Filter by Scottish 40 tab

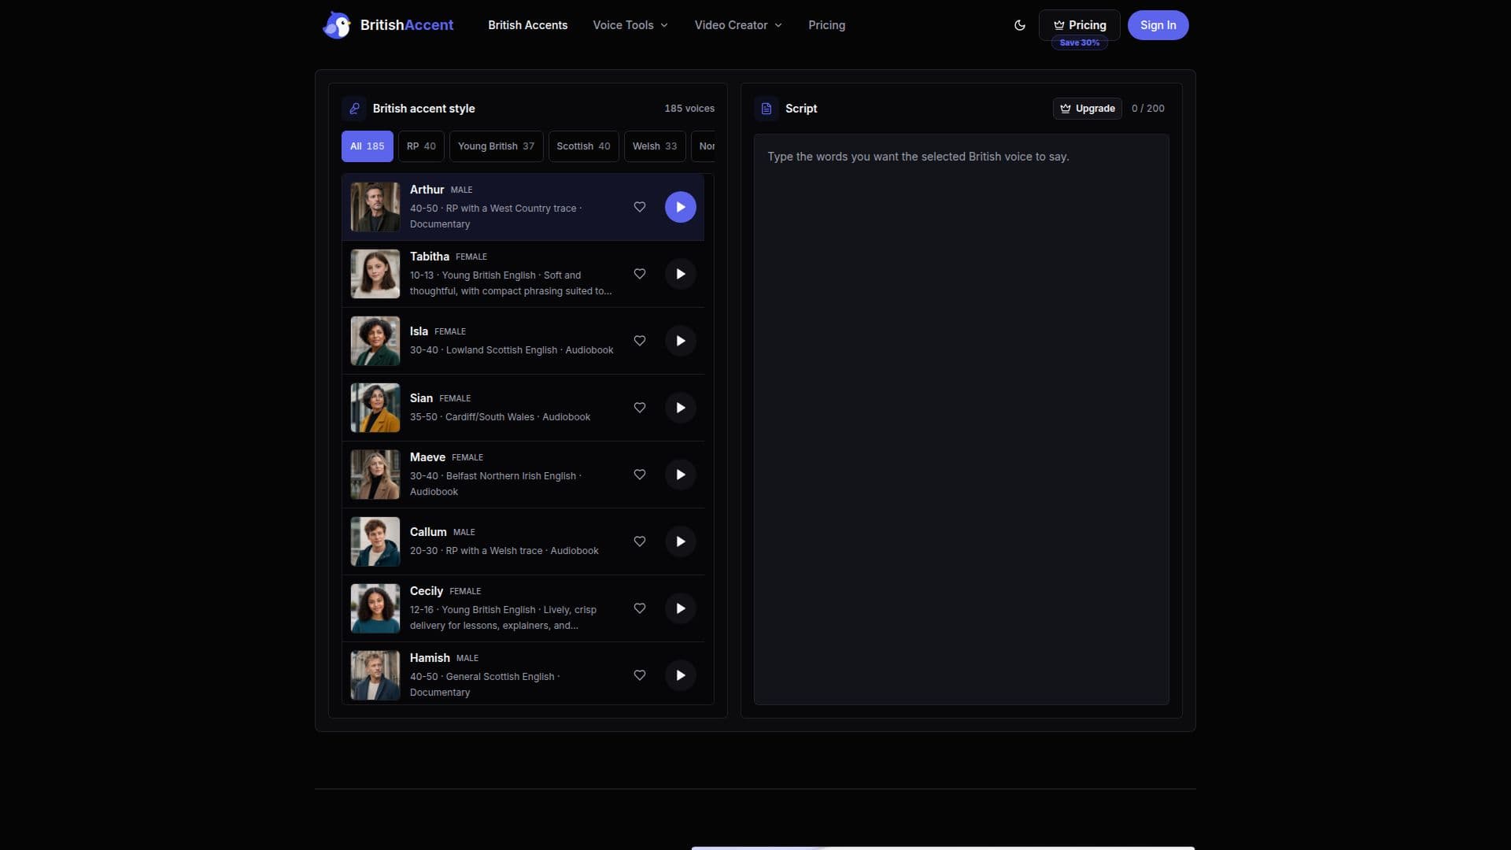(x=583, y=146)
